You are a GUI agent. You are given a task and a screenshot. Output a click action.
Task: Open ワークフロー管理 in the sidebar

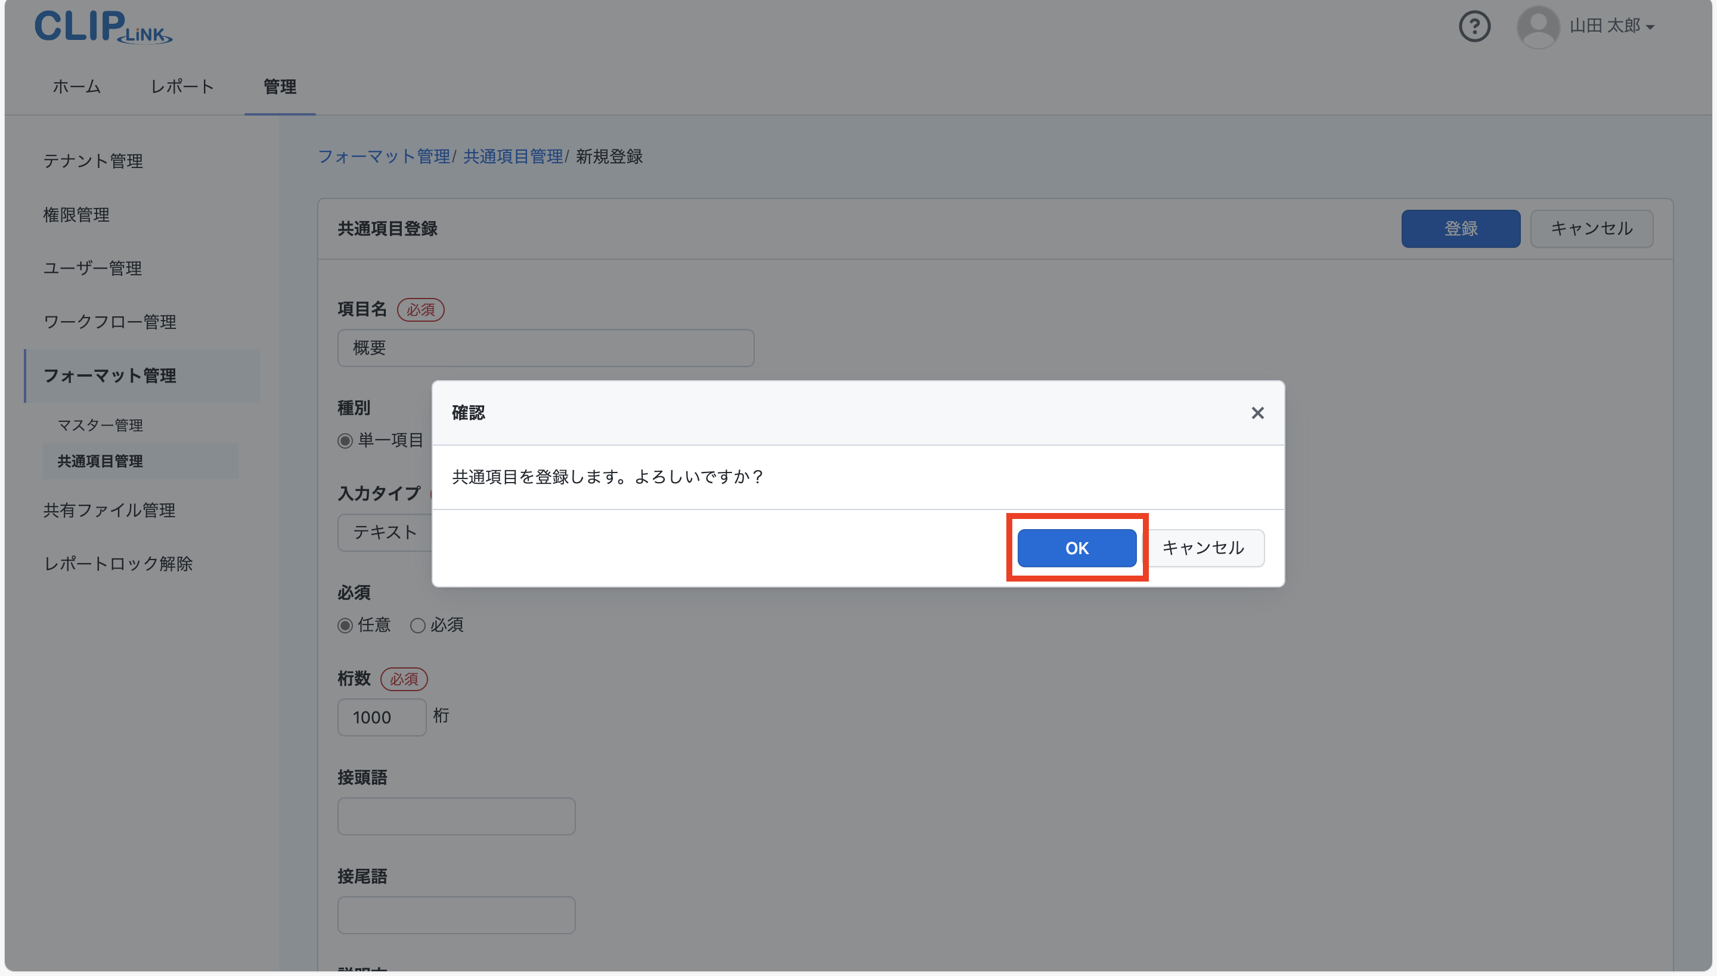pos(109,322)
